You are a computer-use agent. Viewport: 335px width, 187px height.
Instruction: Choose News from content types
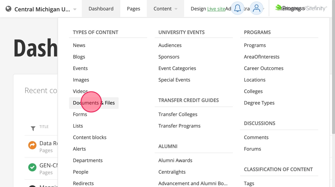tap(79, 45)
